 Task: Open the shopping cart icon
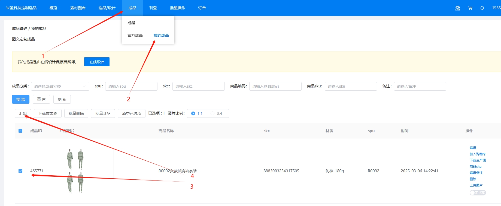(470, 8)
